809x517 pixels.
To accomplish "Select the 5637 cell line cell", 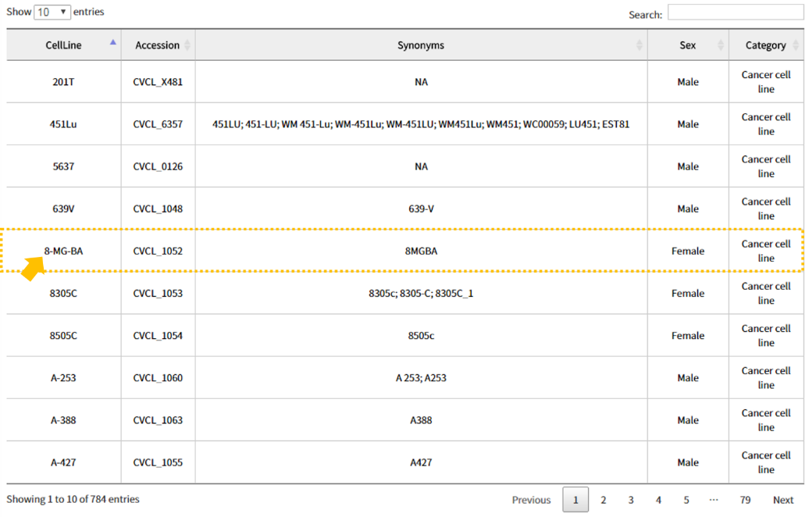I will [63, 166].
